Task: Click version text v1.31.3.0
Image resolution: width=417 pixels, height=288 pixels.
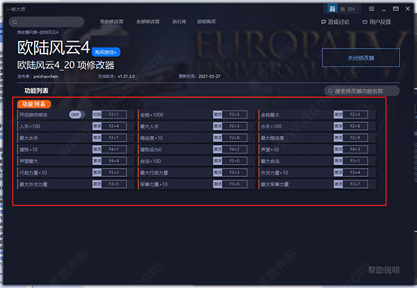Action: pos(126,76)
